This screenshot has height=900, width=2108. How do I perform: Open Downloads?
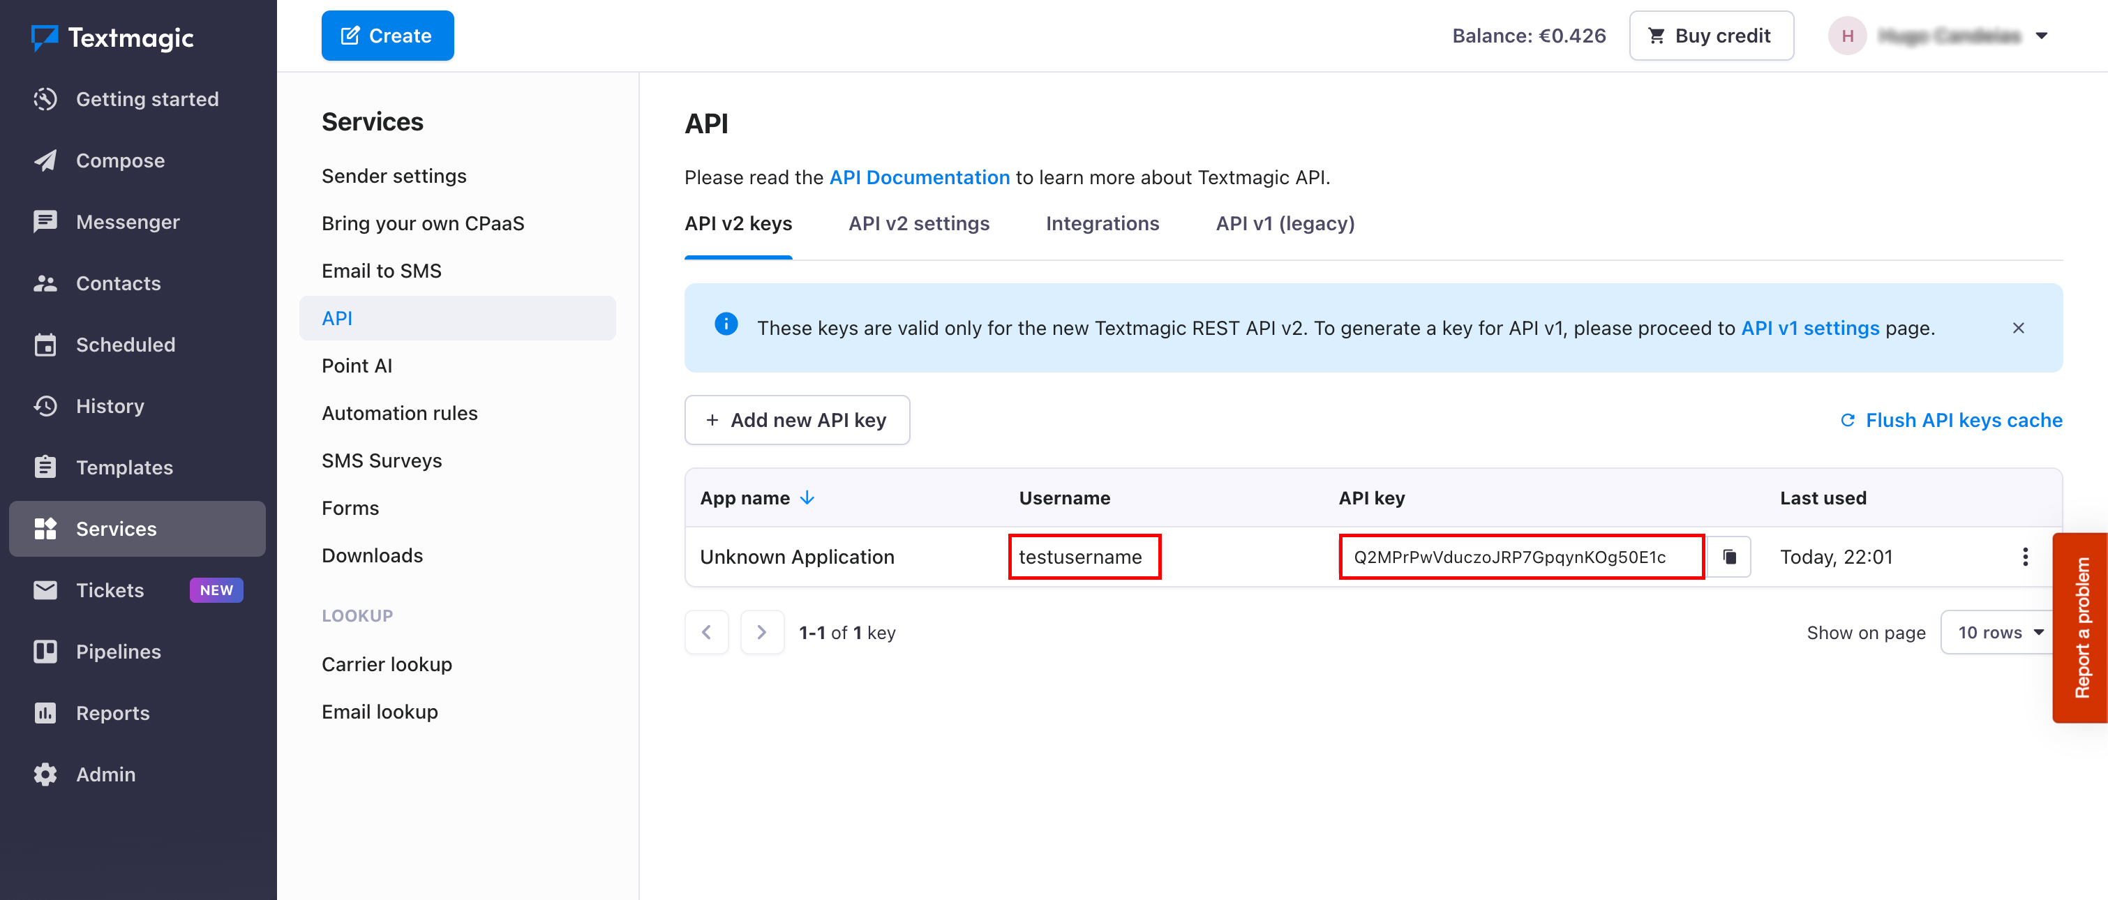coord(458,555)
